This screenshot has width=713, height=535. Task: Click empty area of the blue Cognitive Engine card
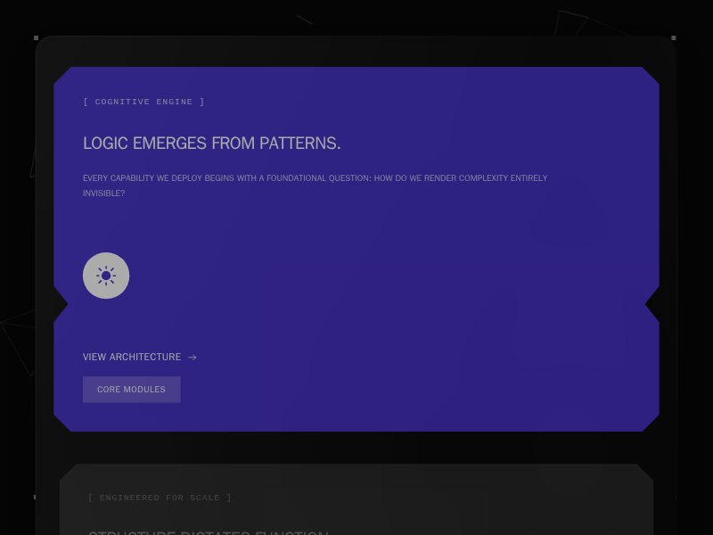pyautogui.click(x=401, y=285)
